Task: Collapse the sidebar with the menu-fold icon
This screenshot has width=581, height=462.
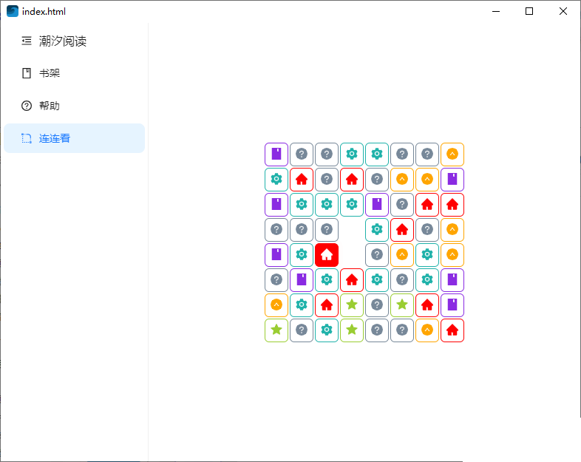Action: click(x=27, y=41)
